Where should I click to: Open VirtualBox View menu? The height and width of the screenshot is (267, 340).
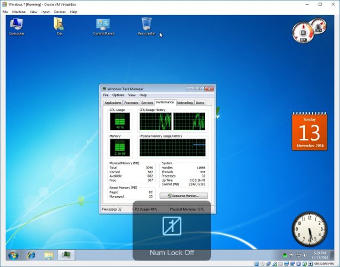[x=33, y=12]
